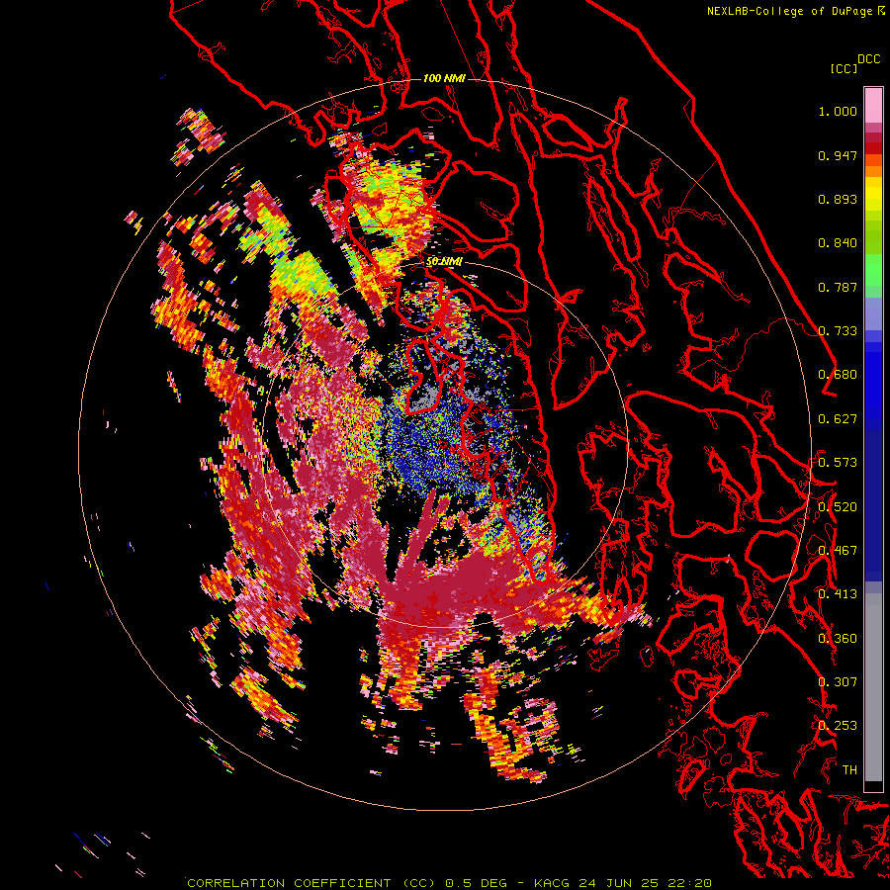Image resolution: width=890 pixels, height=890 pixels.
Task: Select the 1.000 color scale value
Action: pyautogui.click(x=838, y=111)
